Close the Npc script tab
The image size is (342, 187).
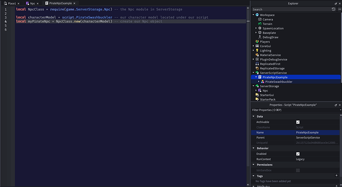click(x=38, y=3)
